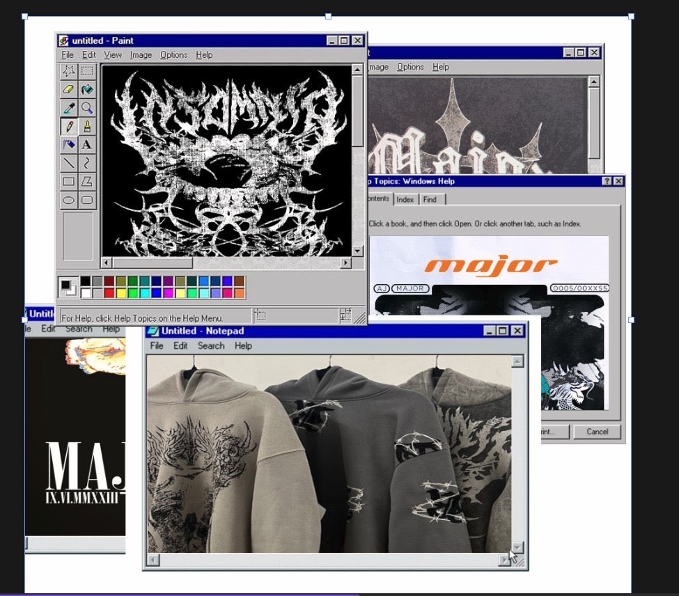The height and width of the screenshot is (596, 679).
Task: Choose the rectangular Select tool in Paint
Action: click(86, 71)
